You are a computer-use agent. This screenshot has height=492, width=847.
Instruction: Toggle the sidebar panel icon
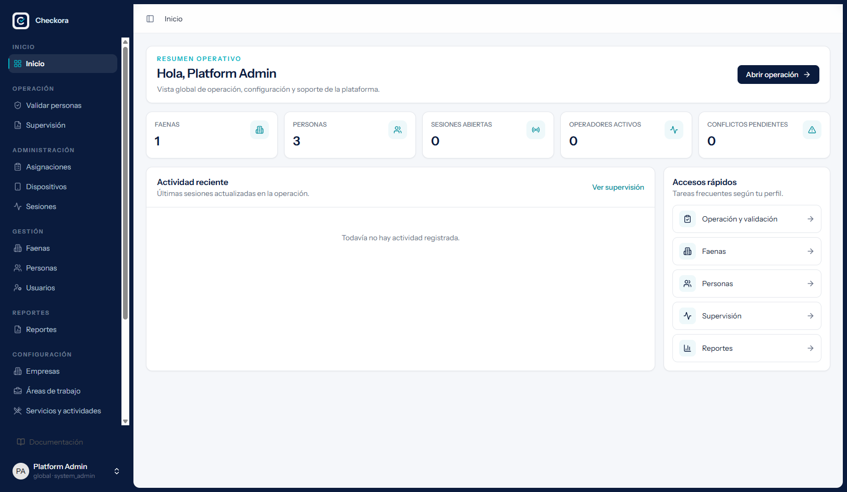pos(150,19)
